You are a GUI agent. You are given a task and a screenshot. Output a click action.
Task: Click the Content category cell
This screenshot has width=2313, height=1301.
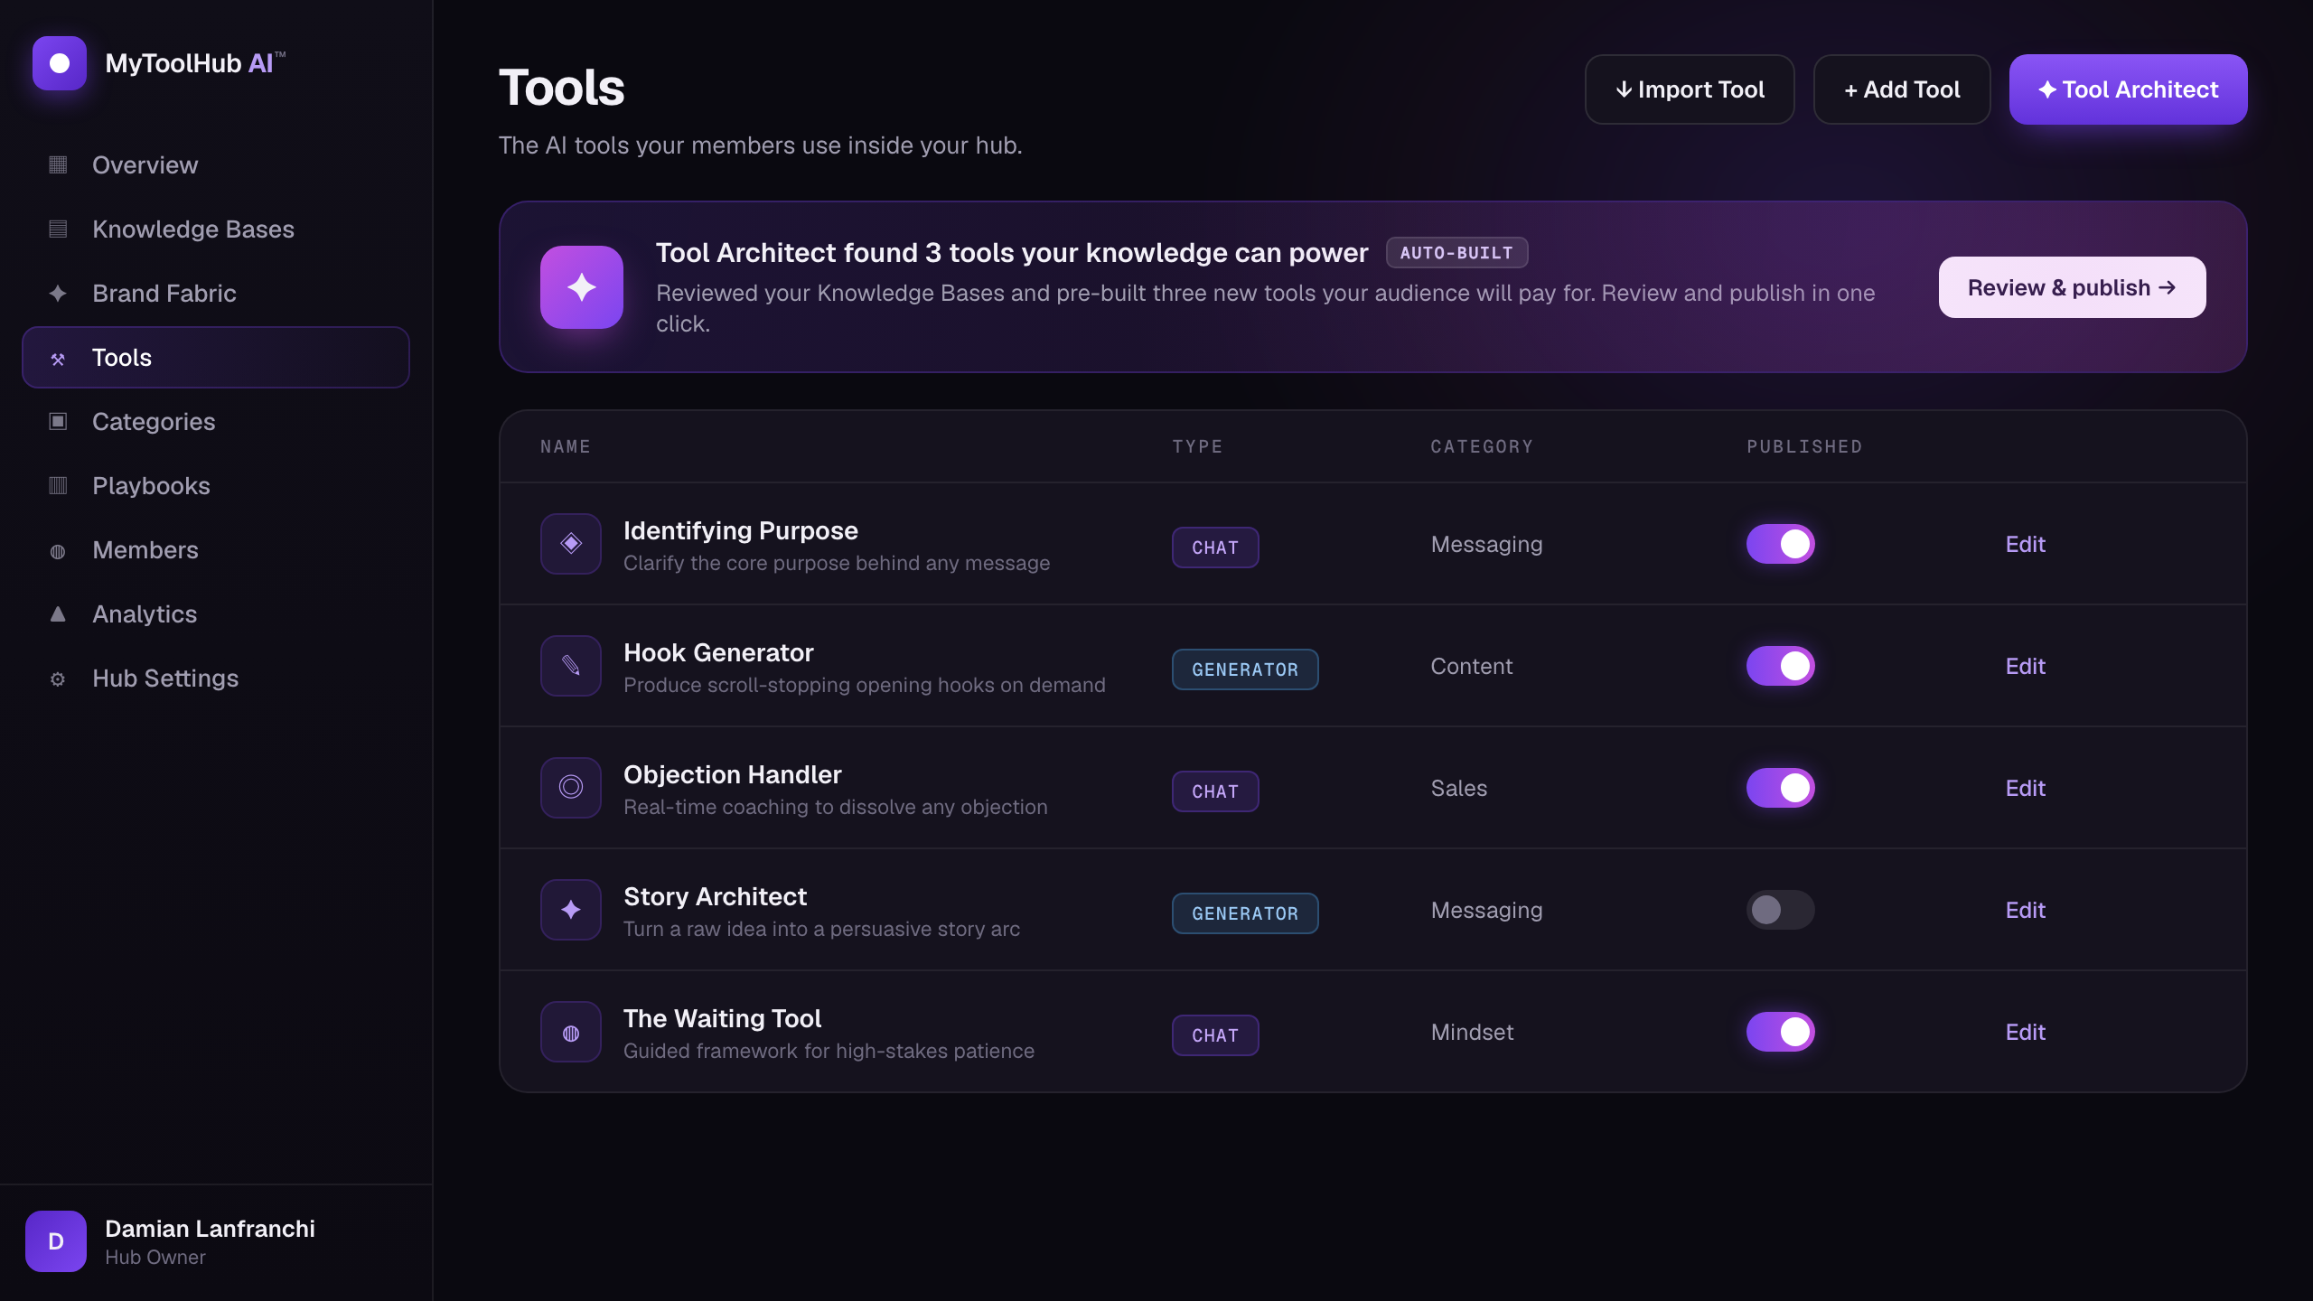coord(1472,666)
